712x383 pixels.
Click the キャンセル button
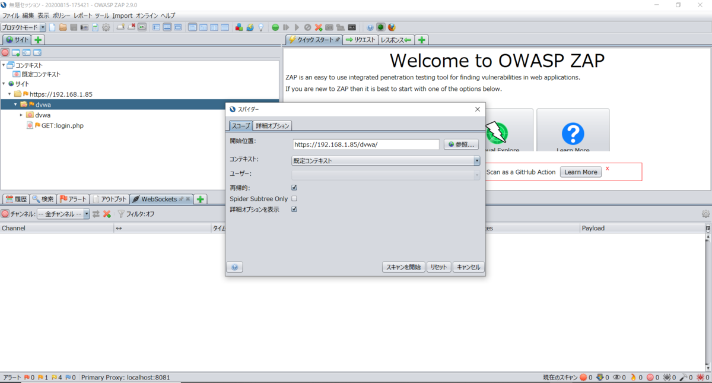(x=469, y=267)
